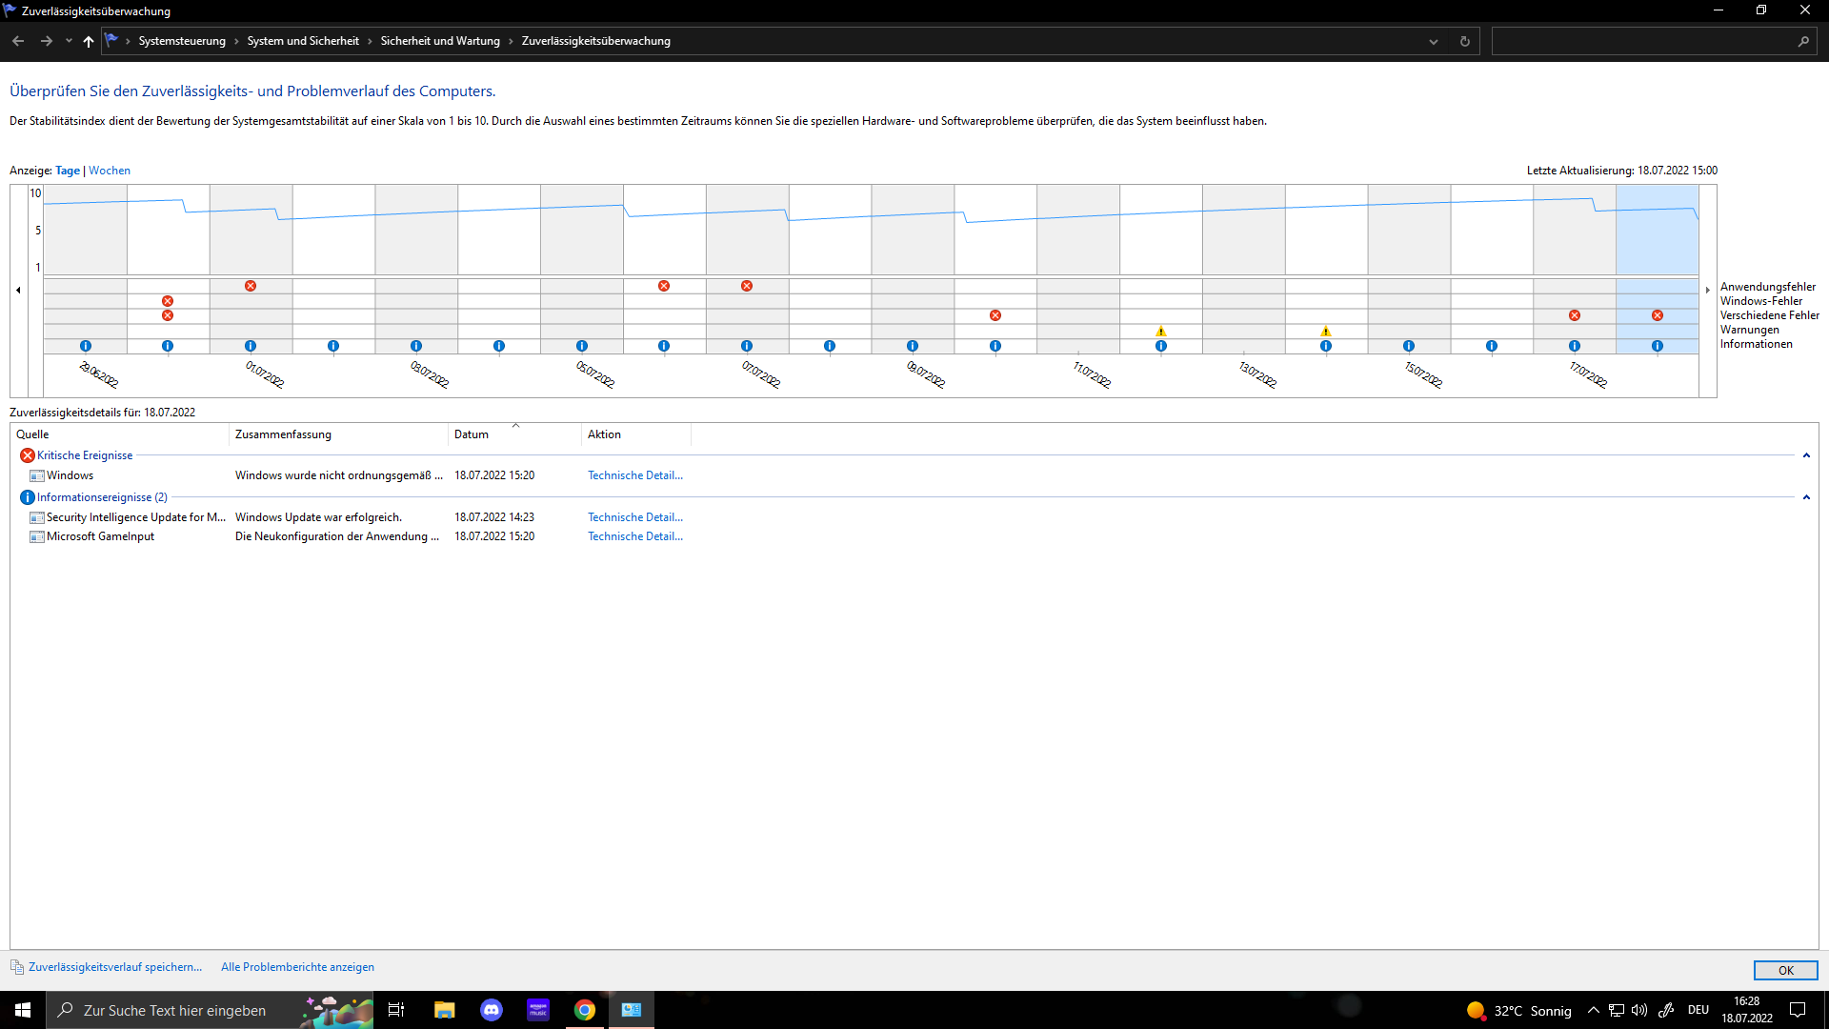Collapse the Informationsereignisse group
The width and height of the screenshot is (1829, 1029).
1806,497
